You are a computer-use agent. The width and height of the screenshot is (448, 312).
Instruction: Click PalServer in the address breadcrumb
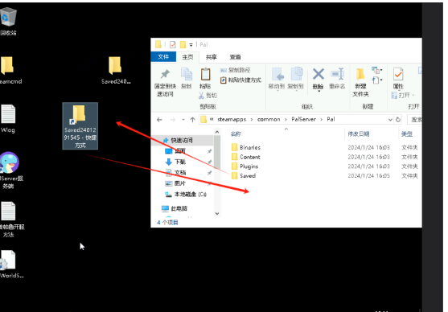click(x=303, y=120)
